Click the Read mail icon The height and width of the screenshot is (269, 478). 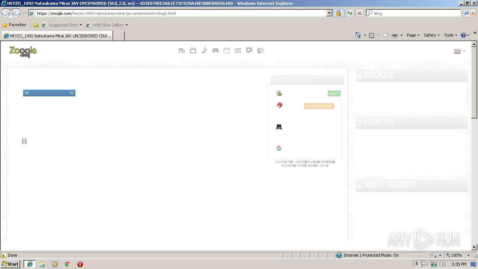tap(385, 35)
